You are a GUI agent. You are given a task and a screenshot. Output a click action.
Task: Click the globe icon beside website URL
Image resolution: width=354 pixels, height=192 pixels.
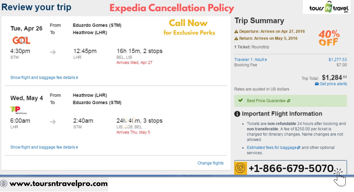(x=4, y=184)
